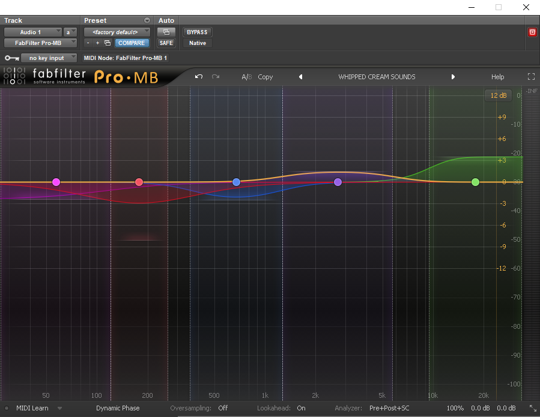The image size is (540, 417).
Task: Open the no key input selector
Action: pos(49,58)
